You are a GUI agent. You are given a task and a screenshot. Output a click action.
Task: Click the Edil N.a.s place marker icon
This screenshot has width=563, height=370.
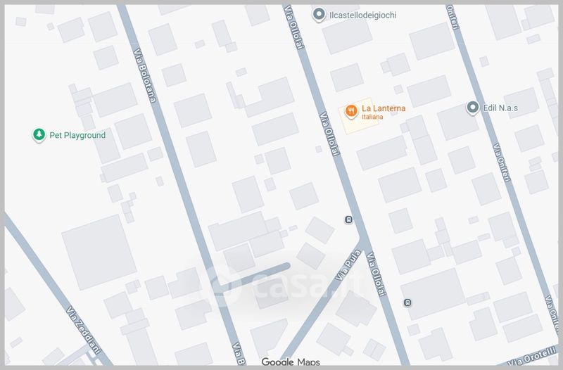pos(472,108)
